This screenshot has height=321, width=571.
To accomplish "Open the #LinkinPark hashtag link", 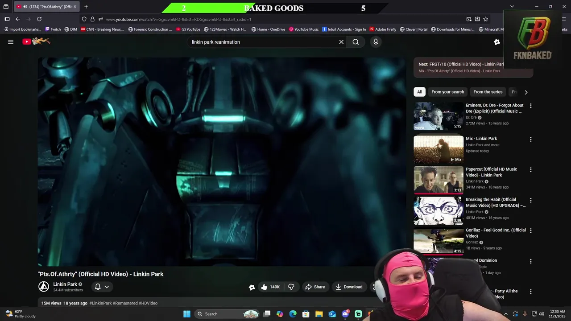I will click(100, 303).
